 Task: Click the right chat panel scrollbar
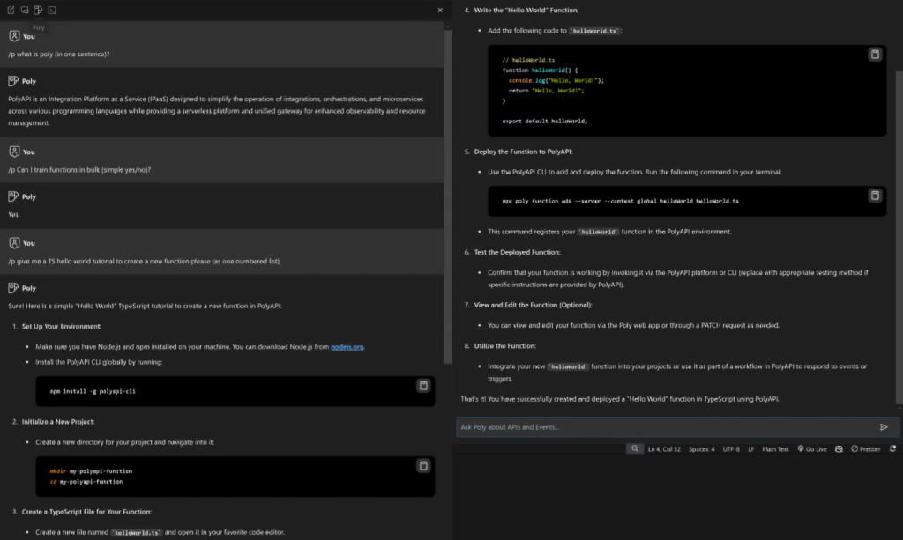pyautogui.click(x=899, y=237)
